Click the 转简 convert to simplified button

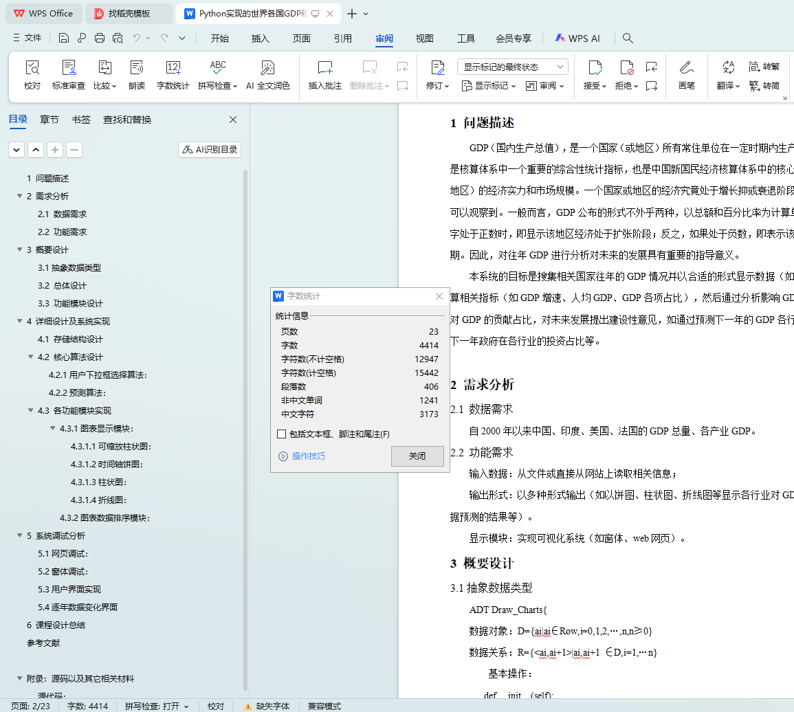[x=764, y=86]
